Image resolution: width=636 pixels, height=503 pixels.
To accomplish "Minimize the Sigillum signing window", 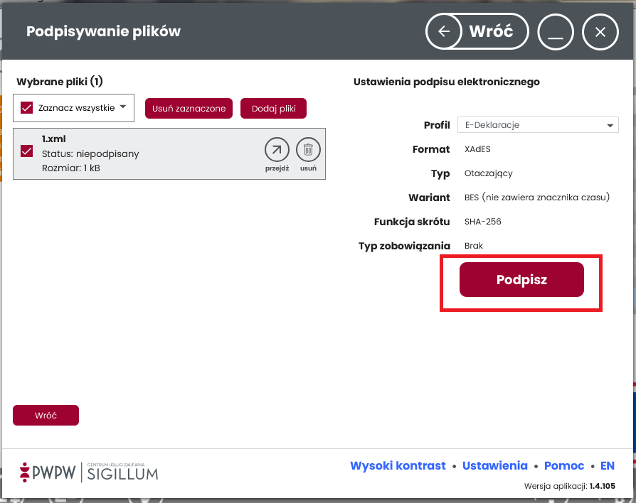I will click(x=556, y=32).
